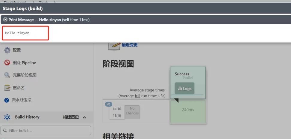291x139 pixels.
Task: Click the notepad pencil icon beside 最近变更
Action: pyautogui.click(x=114, y=46)
